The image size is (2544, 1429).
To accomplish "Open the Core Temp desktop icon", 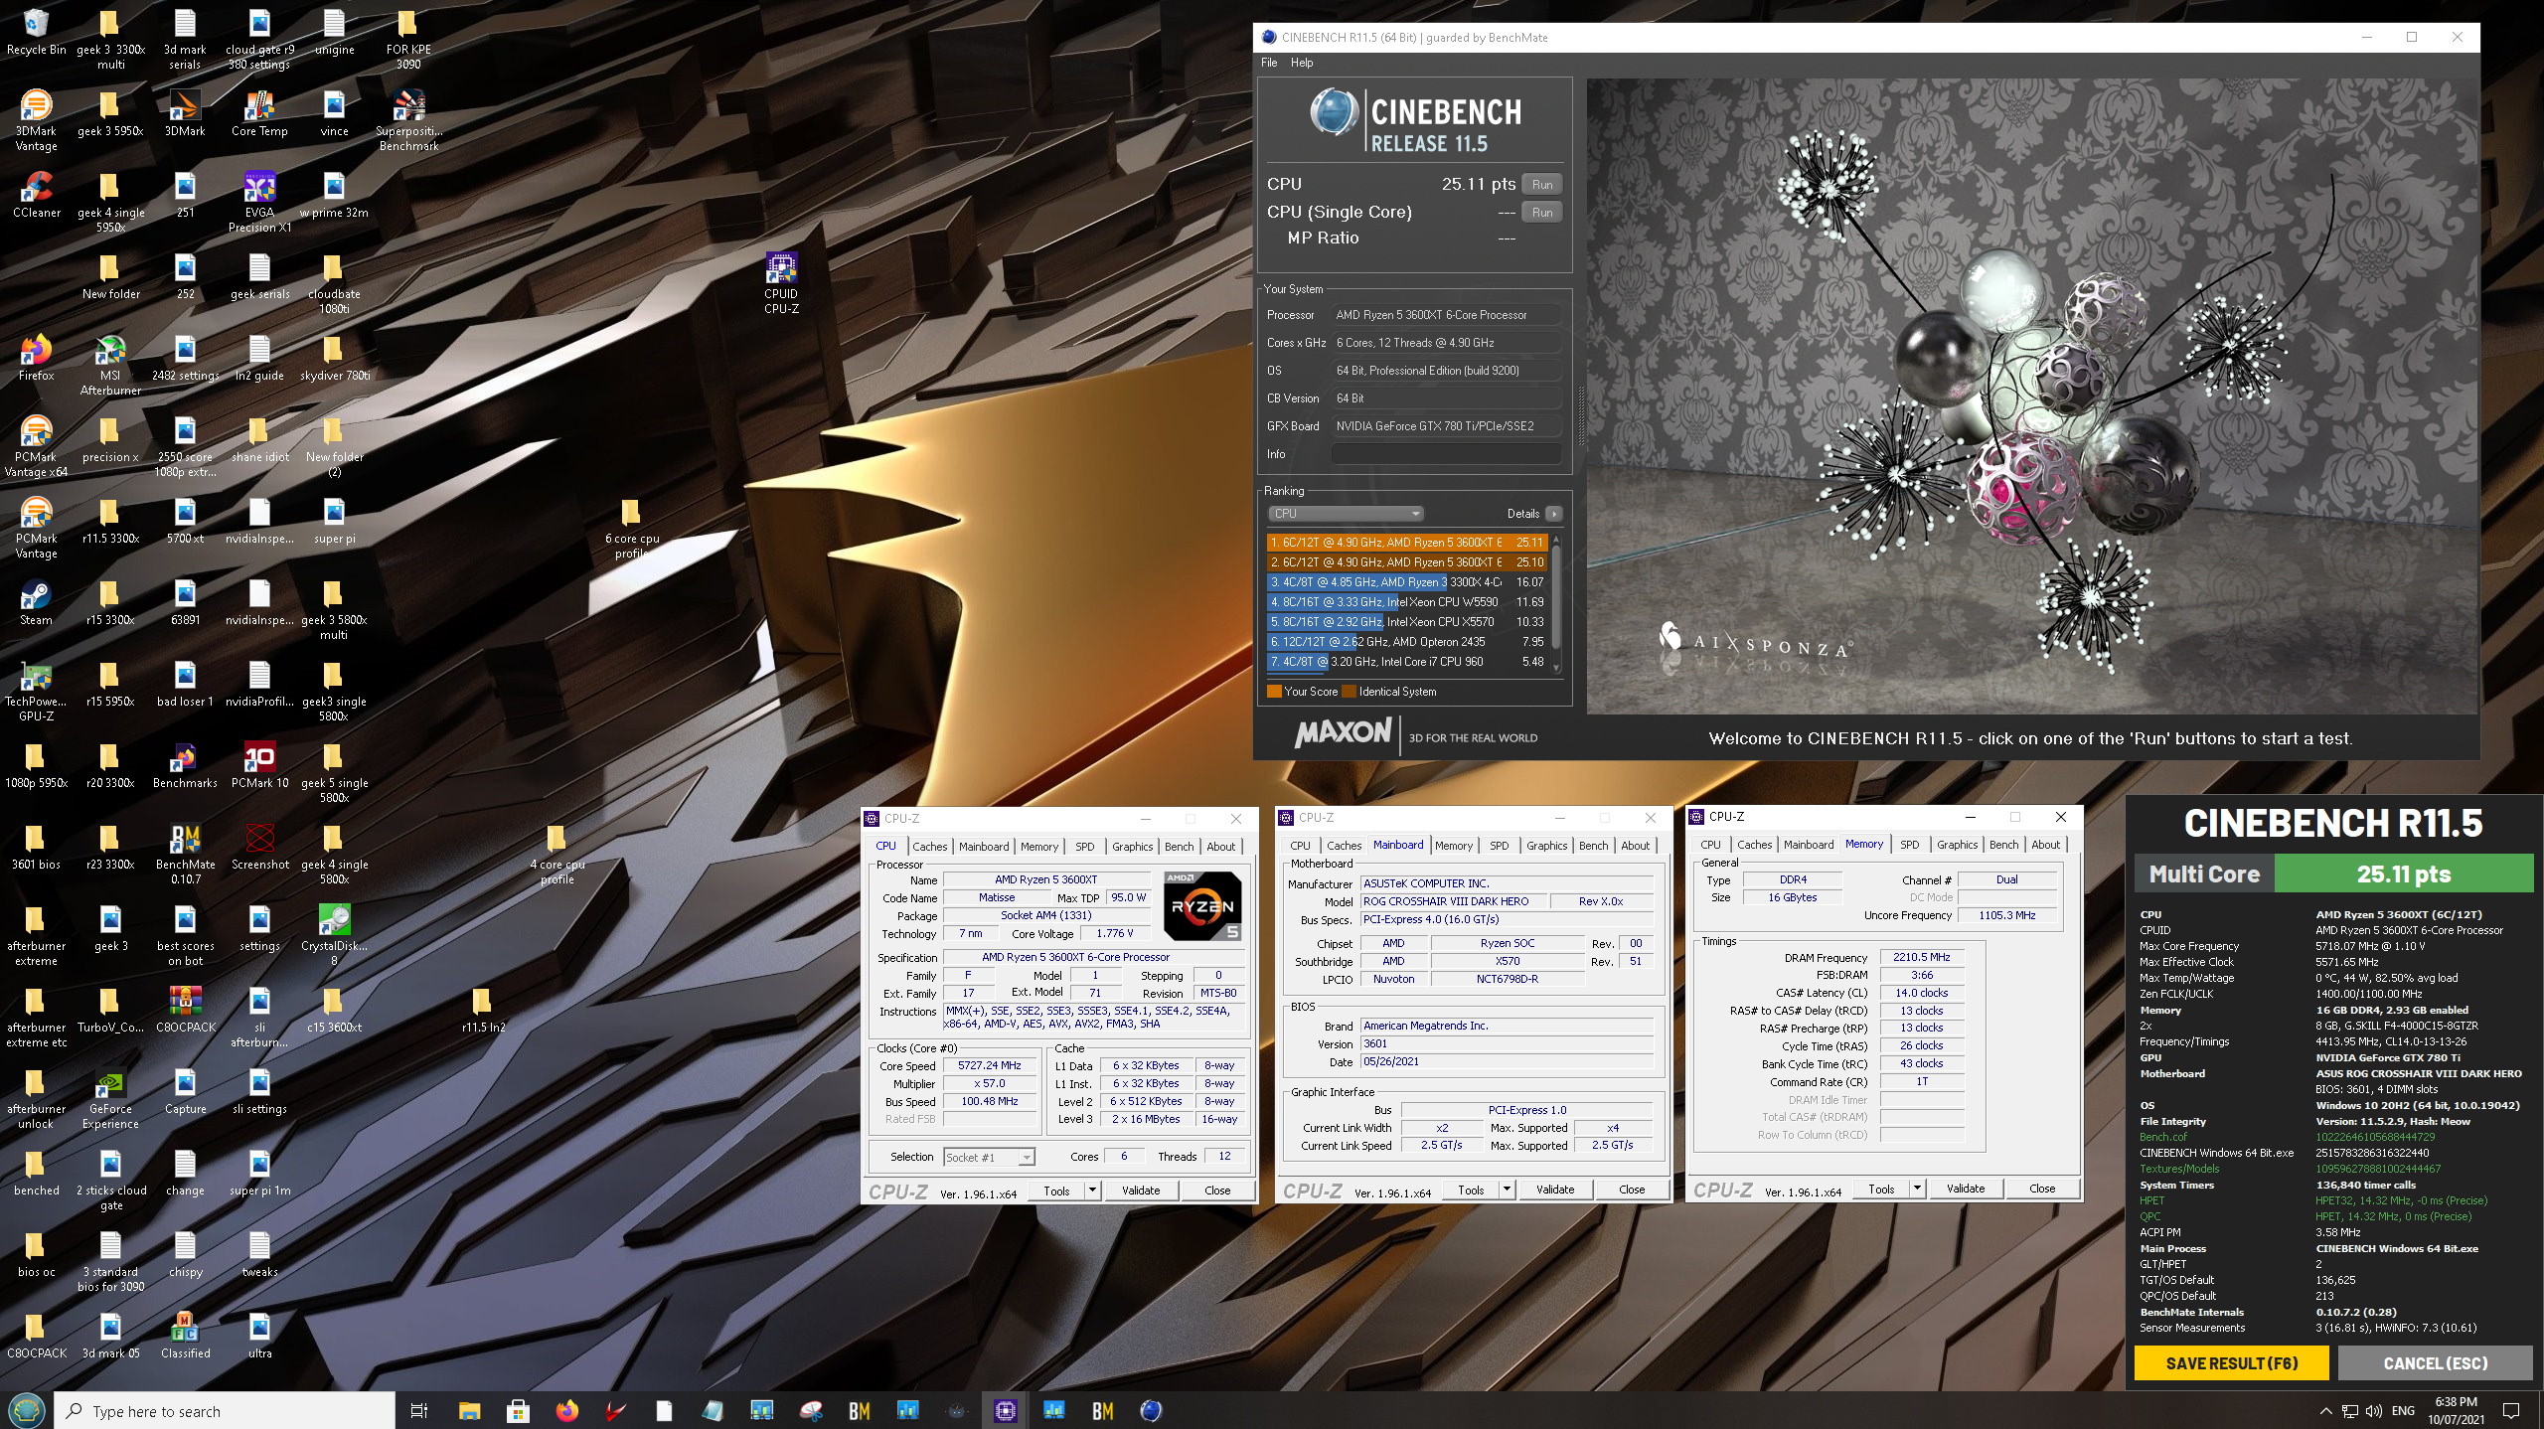I will click(x=259, y=113).
